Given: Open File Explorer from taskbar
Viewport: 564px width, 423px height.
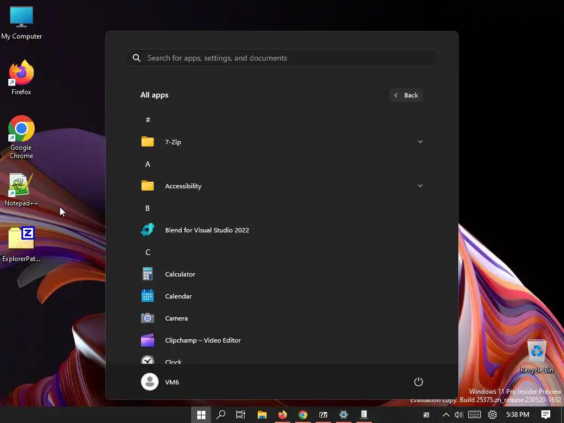Looking at the screenshot, I should (x=262, y=415).
